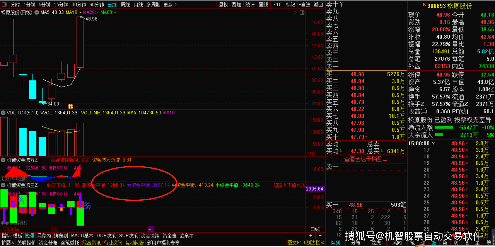Click the yen symbol next to 卖十
The width and height of the screenshot is (495, 247).
coord(342,4)
